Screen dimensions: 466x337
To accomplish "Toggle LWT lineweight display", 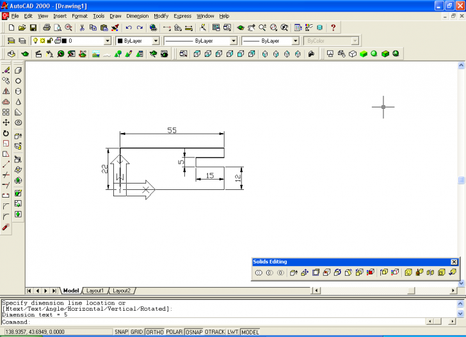I will tap(233, 332).
